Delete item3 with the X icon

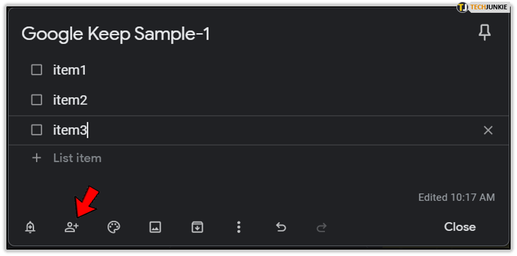[x=488, y=130]
